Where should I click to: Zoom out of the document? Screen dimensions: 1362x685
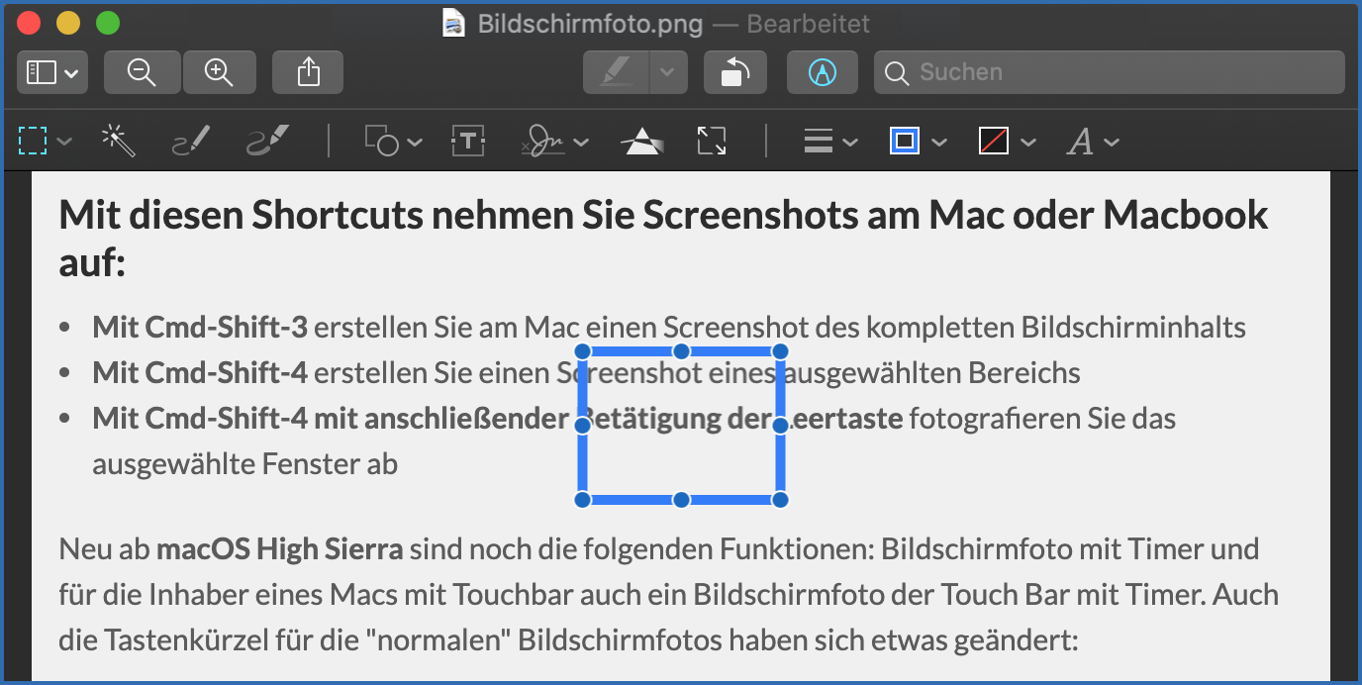coord(142,71)
